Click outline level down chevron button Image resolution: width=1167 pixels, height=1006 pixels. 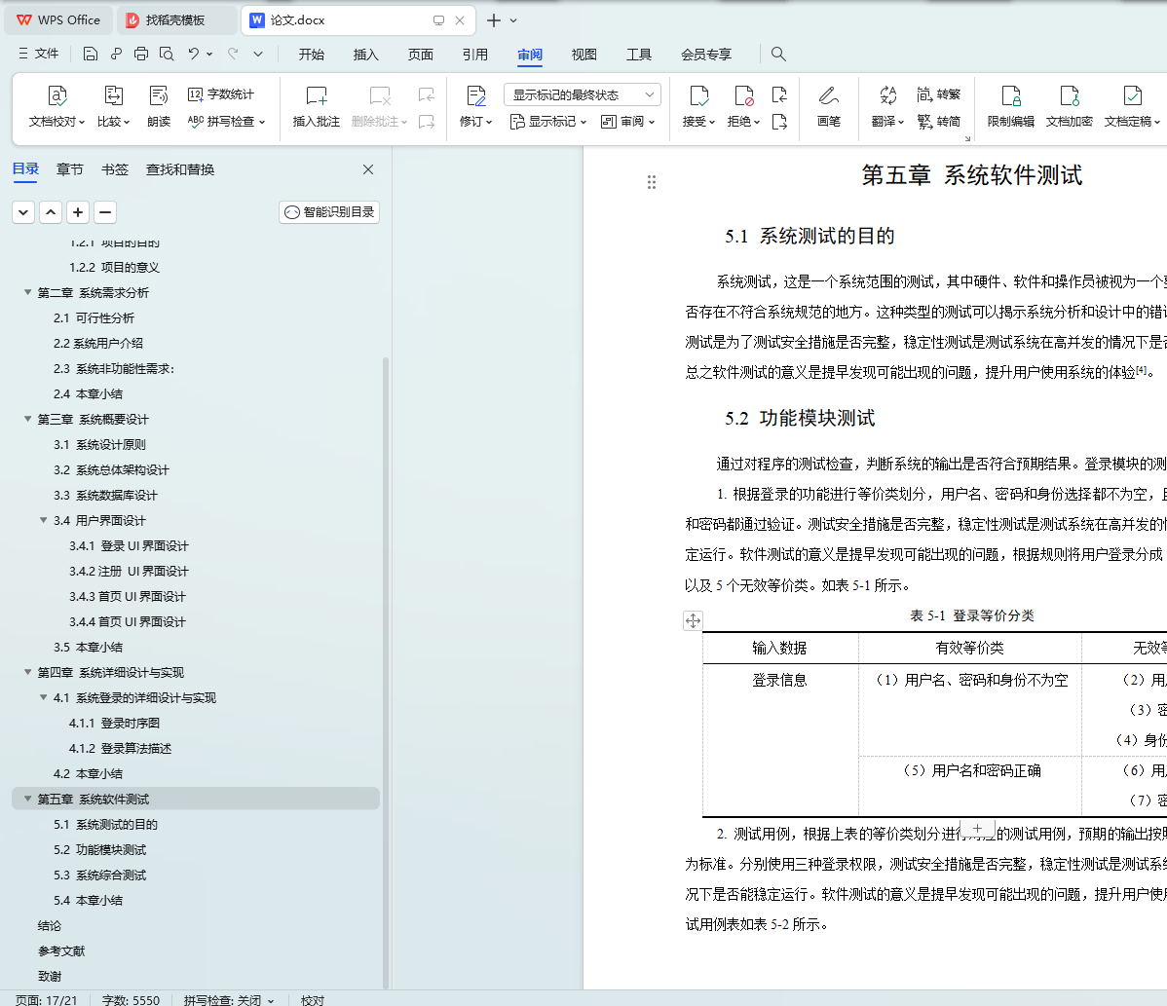coord(23,212)
